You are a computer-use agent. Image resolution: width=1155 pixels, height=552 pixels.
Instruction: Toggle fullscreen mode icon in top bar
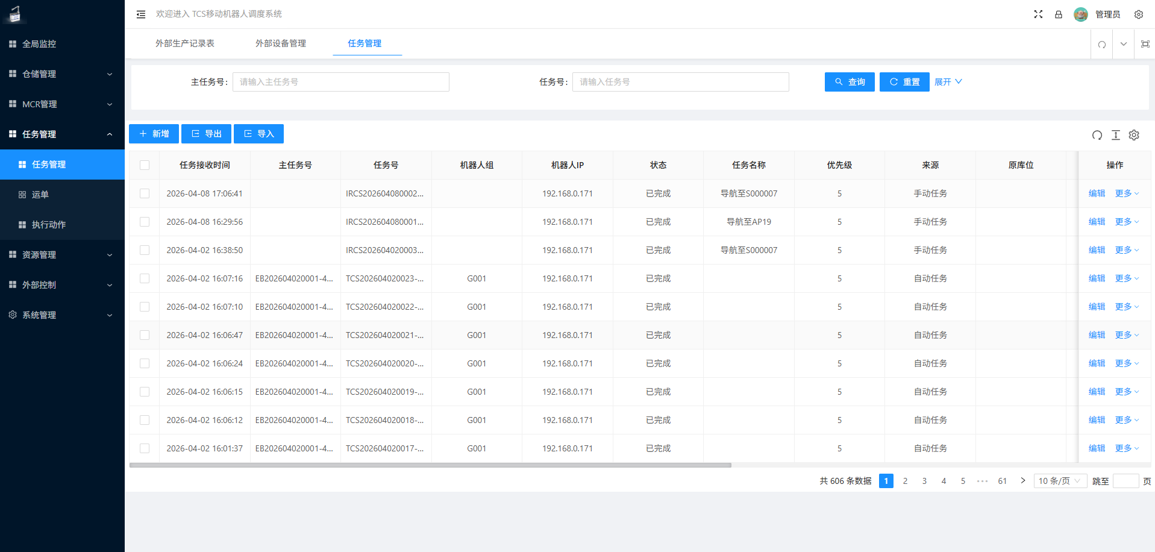pyautogui.click(x=1038, y=14)
